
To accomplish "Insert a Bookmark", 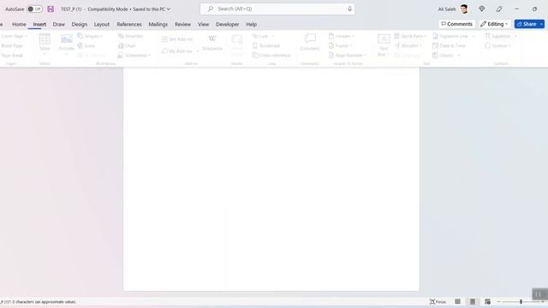I will [x=266, y=45].
